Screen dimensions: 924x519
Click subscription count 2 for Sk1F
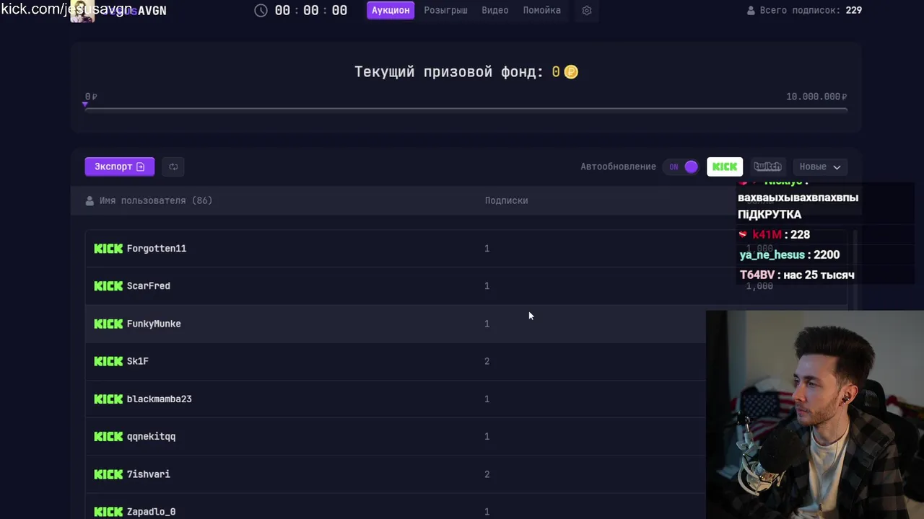click(487, 361)
